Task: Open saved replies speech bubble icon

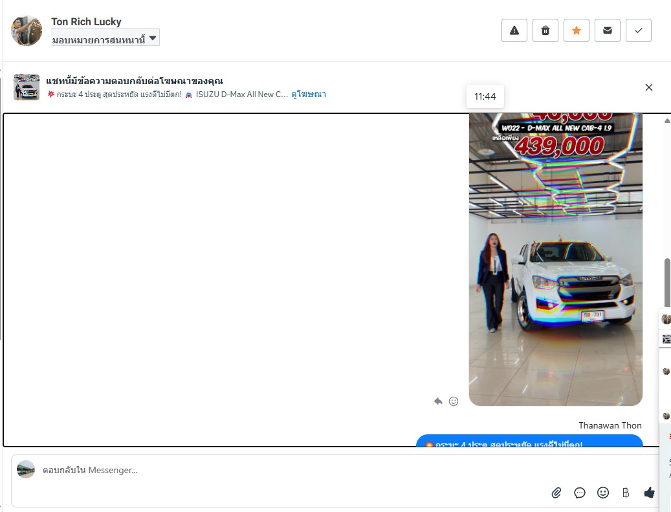Action: [579, 493]
